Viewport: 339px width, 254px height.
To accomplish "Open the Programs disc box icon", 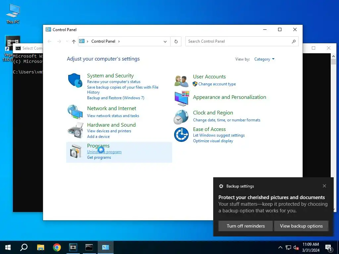I will coord(76,151).
